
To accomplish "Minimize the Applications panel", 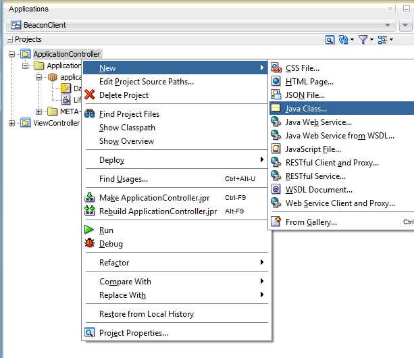I will 407,9.
